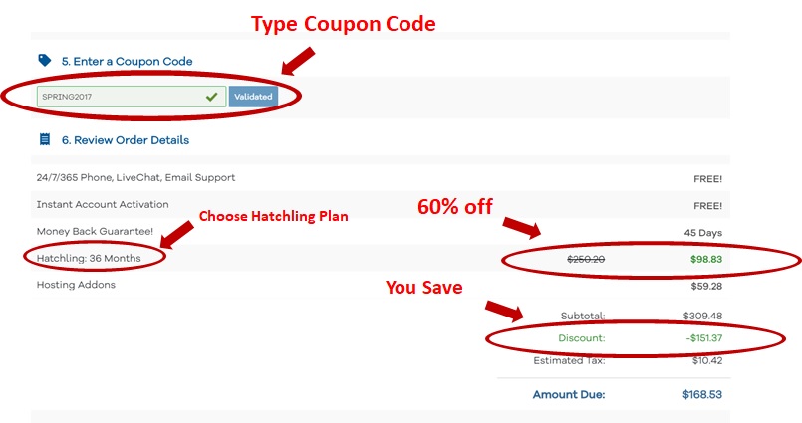Select the "5. Enter a Coupon Code" heading

coord(127,61)
